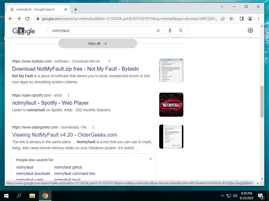
Task: Open more options for the Spotify result
Action: [69, 95]
